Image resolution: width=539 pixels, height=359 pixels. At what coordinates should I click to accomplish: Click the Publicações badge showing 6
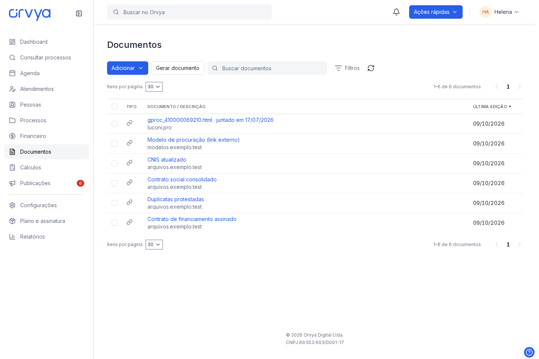80,183
